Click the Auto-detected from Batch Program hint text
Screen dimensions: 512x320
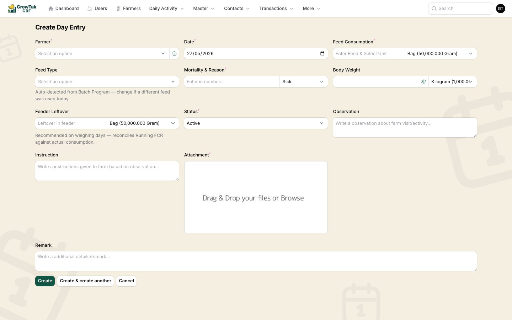[x=103, y=95]
